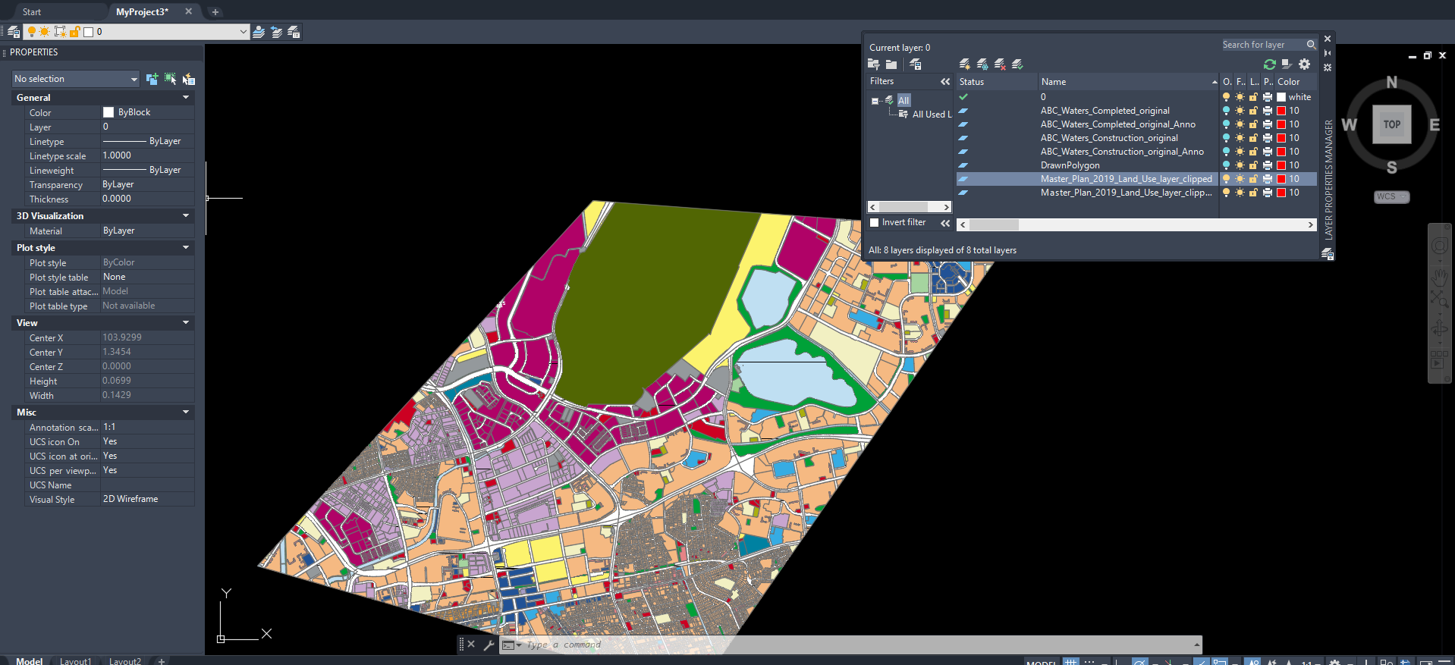Toggle on/off for selected Master_Plan_2019_Land_Use_layer_clipped layer
This screenshot has height=665, width=1455.
tap(1226, 179)
